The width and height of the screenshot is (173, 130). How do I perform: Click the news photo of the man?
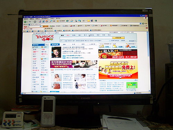tap(56, 52)
